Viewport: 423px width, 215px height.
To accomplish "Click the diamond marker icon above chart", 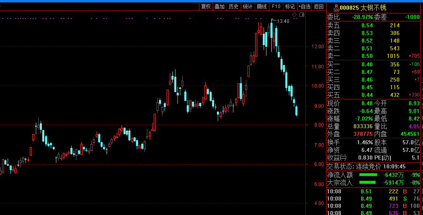I will pyautogui.click(x=295, y=14).
